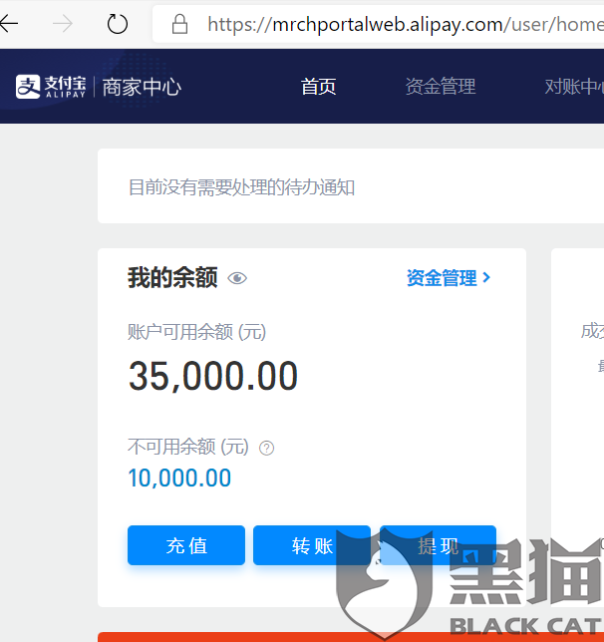Click the 不可用余额 (元) label
This screenshot has width=604, height=642.
tap(188, 447)
